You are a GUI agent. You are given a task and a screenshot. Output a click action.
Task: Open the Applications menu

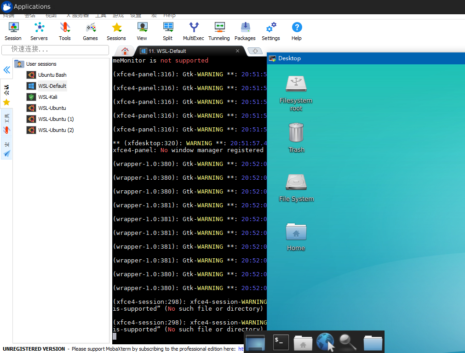(26, 6)
